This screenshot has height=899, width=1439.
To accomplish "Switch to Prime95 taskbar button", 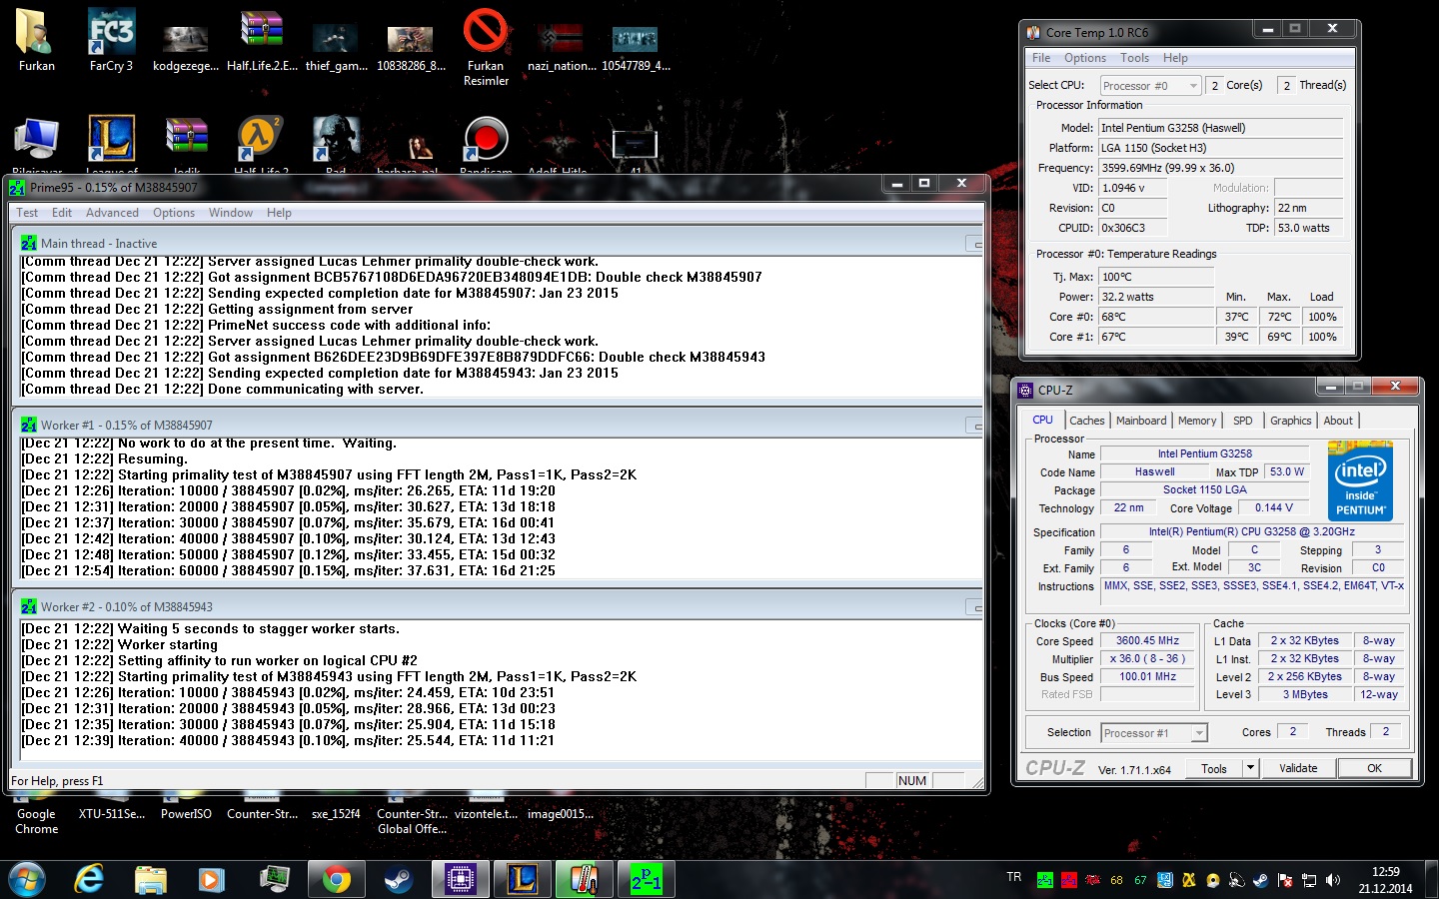I will 647,879.
